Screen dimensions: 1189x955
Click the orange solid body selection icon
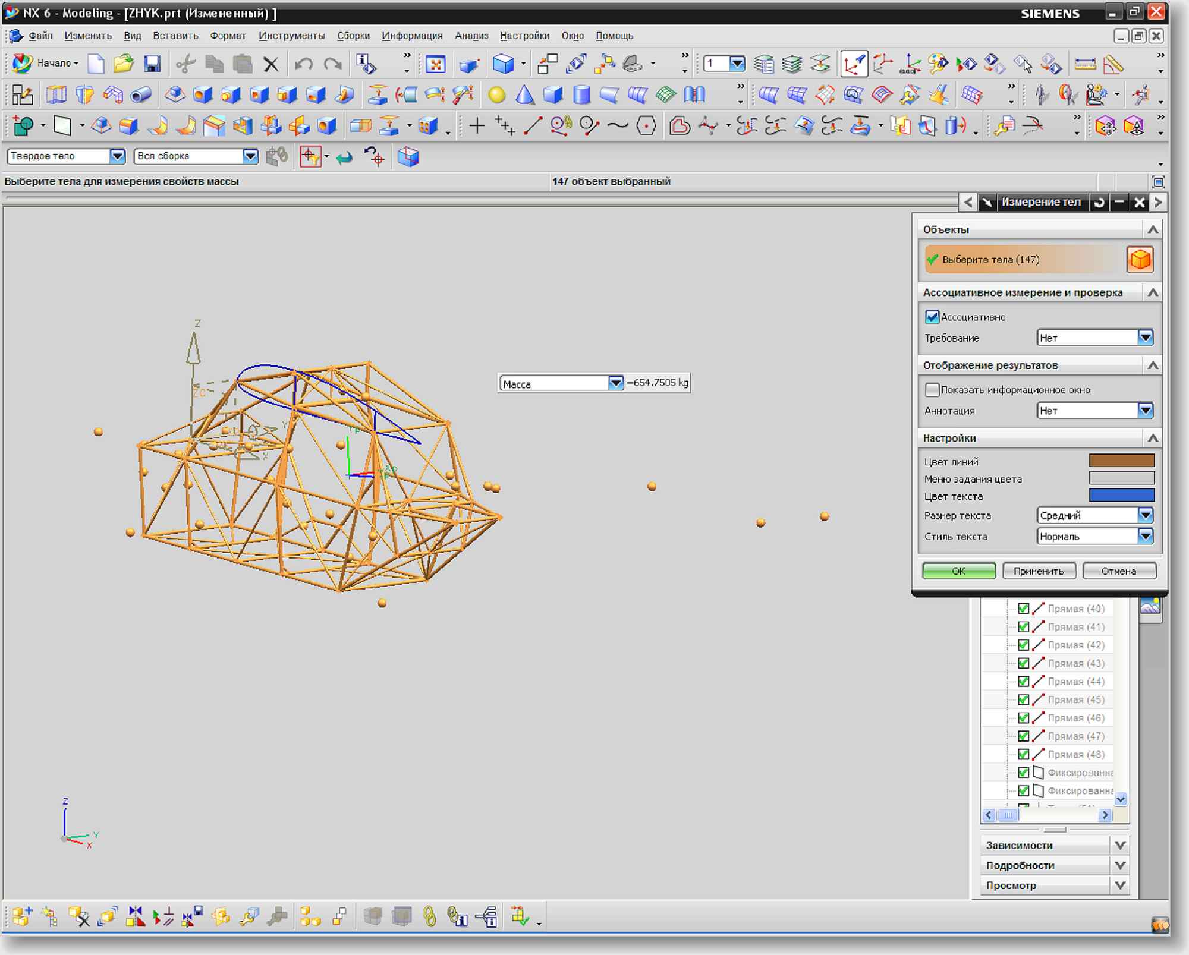point(1140,260)
